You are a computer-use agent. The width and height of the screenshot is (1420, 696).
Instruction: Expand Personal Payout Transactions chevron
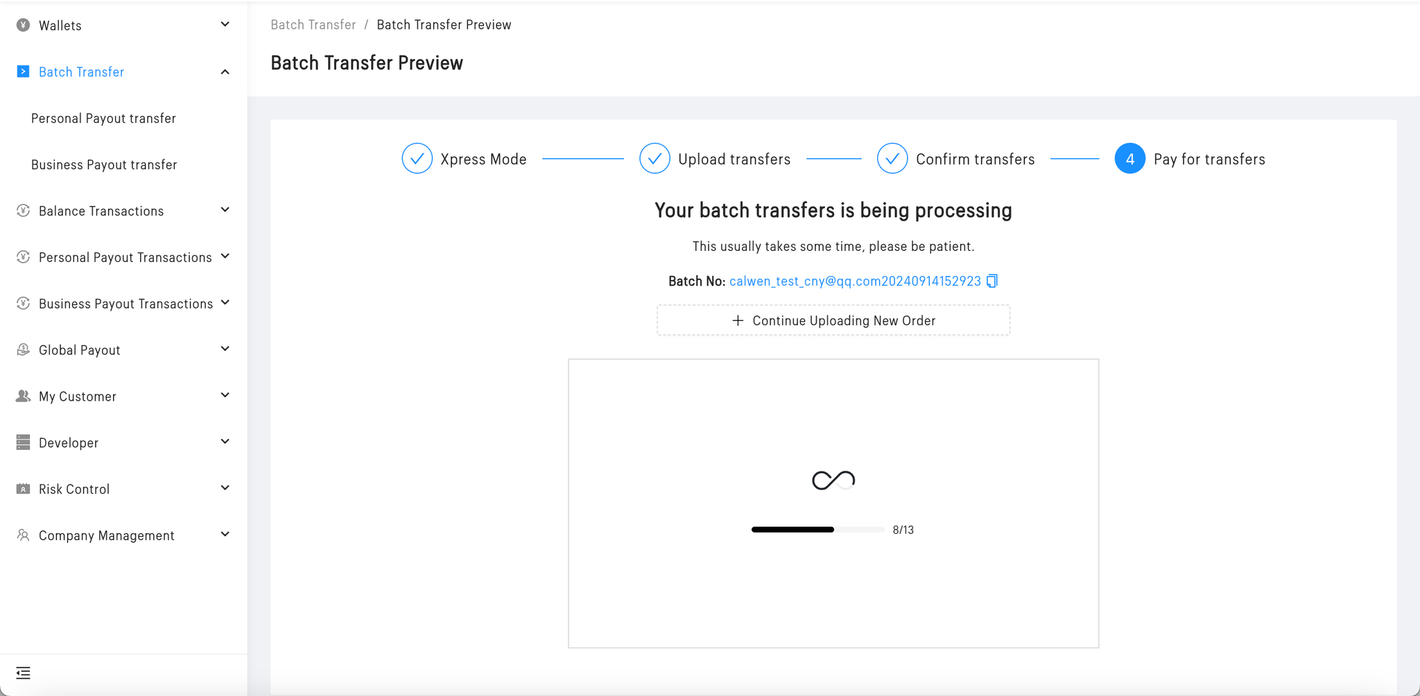(x=225, y=256)
